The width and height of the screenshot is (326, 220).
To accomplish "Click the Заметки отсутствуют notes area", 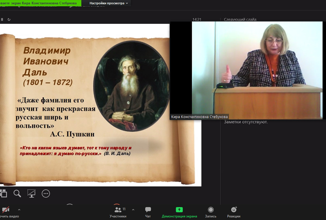I will click(x=246, y=122).
